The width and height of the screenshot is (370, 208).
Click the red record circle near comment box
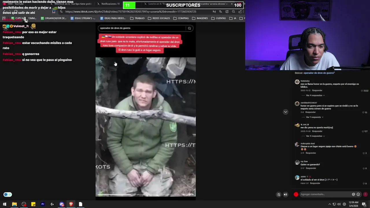[296, 194]
